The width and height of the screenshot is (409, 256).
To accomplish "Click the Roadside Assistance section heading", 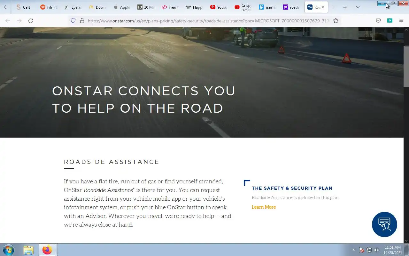I will point(112,162).
